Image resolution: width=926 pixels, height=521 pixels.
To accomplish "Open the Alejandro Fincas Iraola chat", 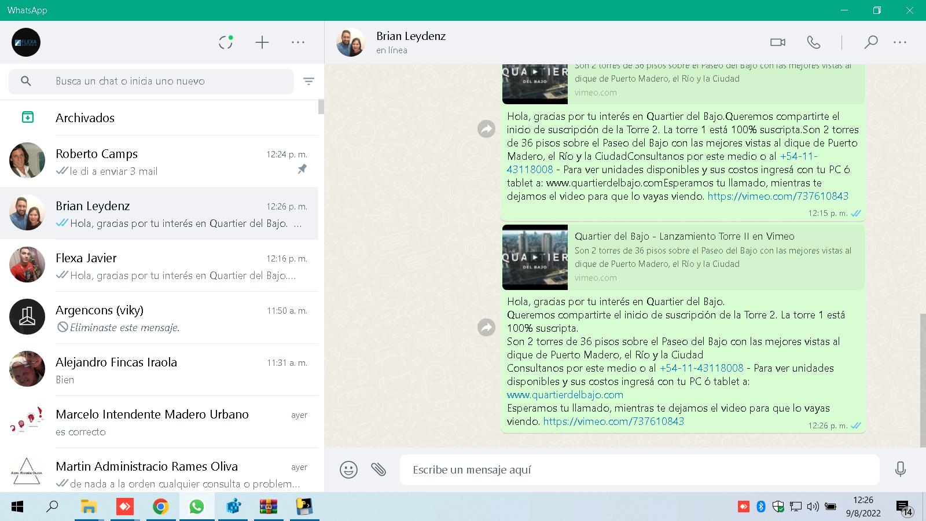I will [x=159, y=370].
